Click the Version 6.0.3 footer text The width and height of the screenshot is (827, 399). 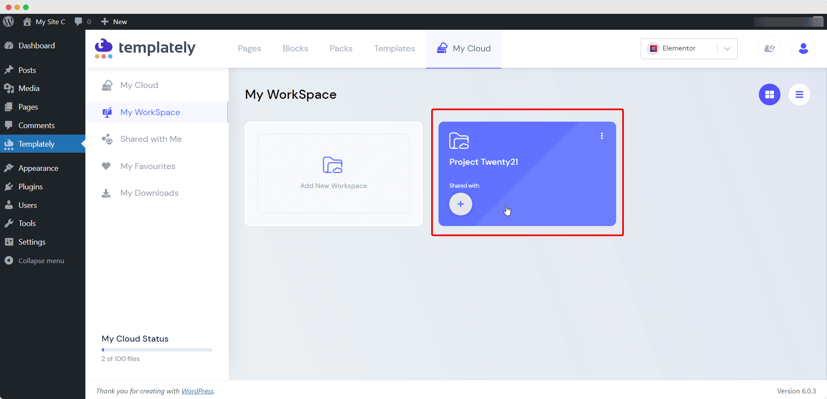click(796, 391)
